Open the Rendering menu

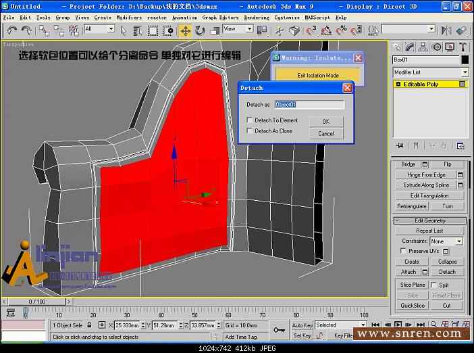click(256, 17)
